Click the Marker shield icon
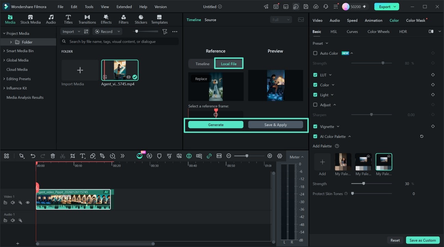Screen dimensions: 444x247 click(x=159, y=156)
